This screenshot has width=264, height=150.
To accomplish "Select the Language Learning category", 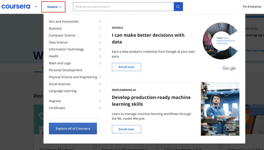I will point(63,91).
